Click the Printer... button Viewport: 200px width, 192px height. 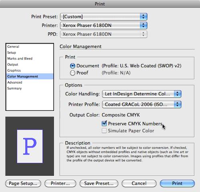pyautogui.click(x=60, y=184)
